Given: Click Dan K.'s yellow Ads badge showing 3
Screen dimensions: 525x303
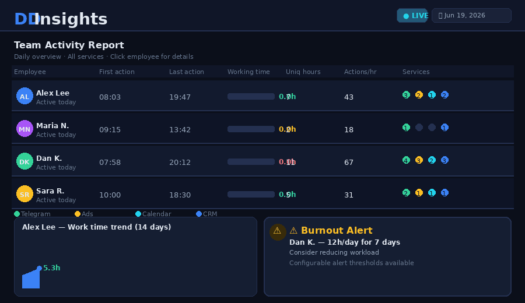Looking at the screenshot, I should 419,160.
